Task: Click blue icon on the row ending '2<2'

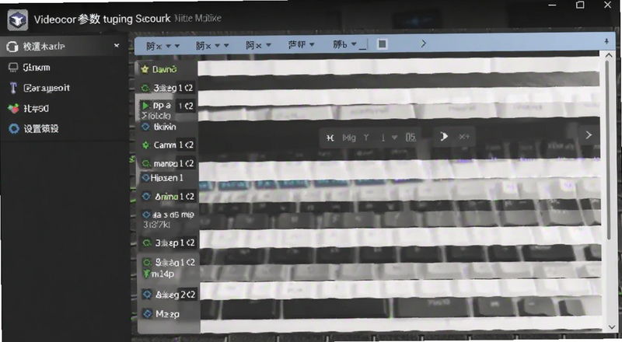Action: [147, 295]
